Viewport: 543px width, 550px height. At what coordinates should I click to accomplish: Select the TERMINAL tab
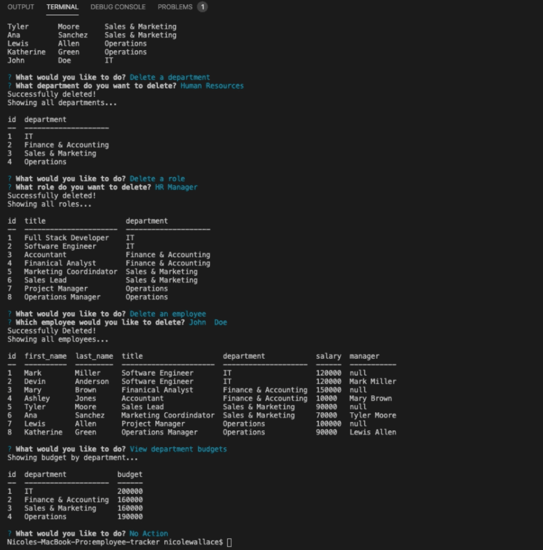[x=62, y=7]
